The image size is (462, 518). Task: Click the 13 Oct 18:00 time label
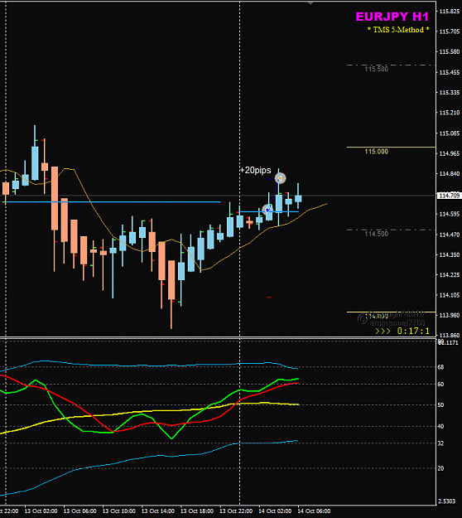(197, 511)
